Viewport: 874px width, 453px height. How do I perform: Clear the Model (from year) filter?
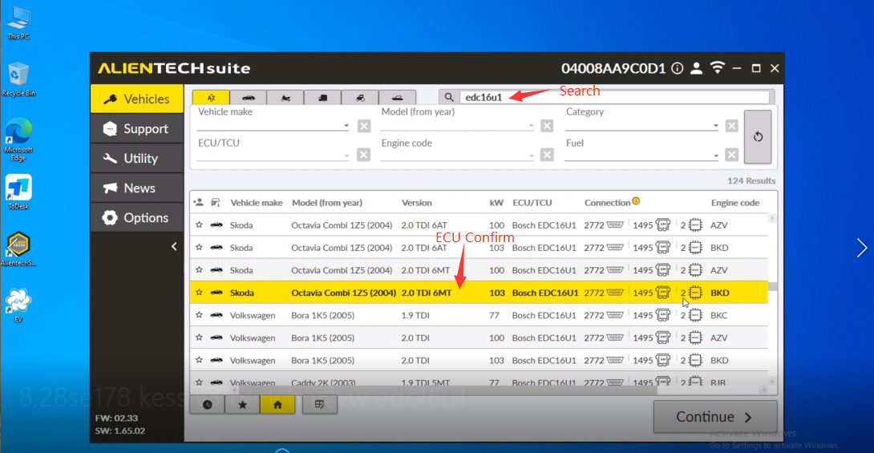(547, 126)
